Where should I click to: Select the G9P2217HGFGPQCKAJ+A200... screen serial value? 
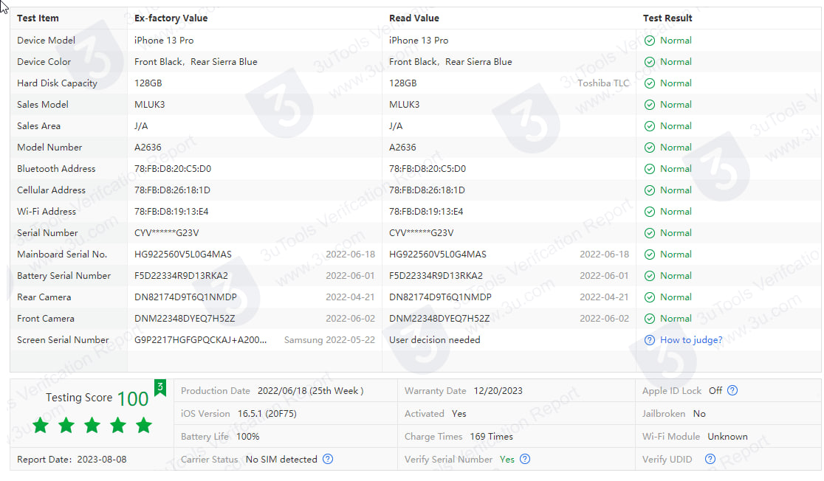click(200, 340)
